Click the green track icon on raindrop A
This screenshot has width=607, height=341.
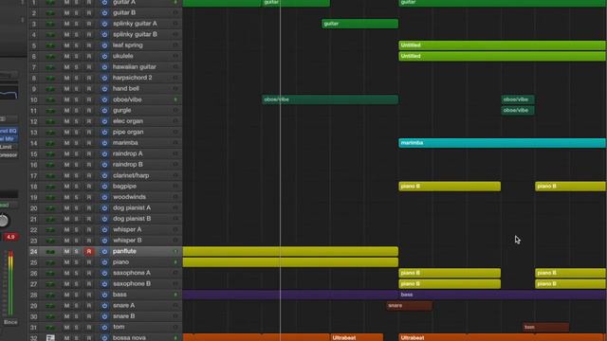pos(50,153)
